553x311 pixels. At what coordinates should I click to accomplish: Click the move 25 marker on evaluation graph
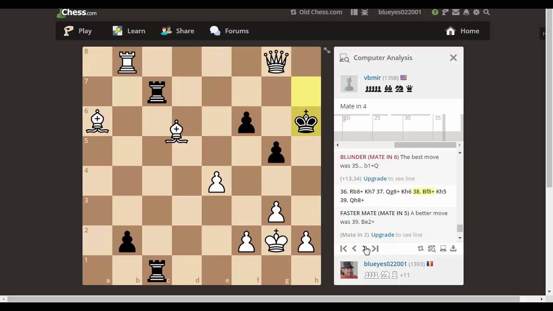(x=377, y=117)
